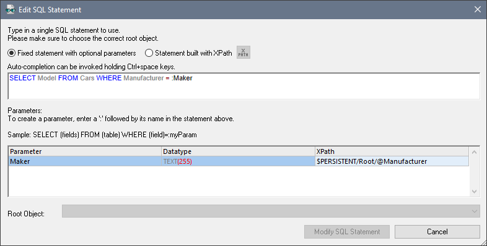
Task: Click the parameters list scroll up arrow
Action: click(474, 152)
